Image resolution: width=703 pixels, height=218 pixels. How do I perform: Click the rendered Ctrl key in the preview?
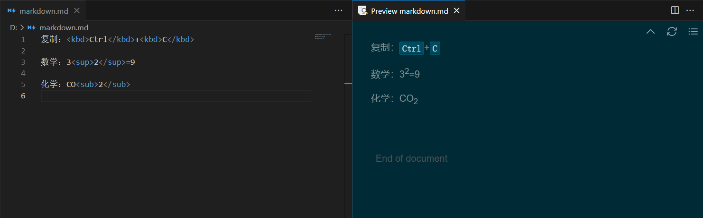411,48
